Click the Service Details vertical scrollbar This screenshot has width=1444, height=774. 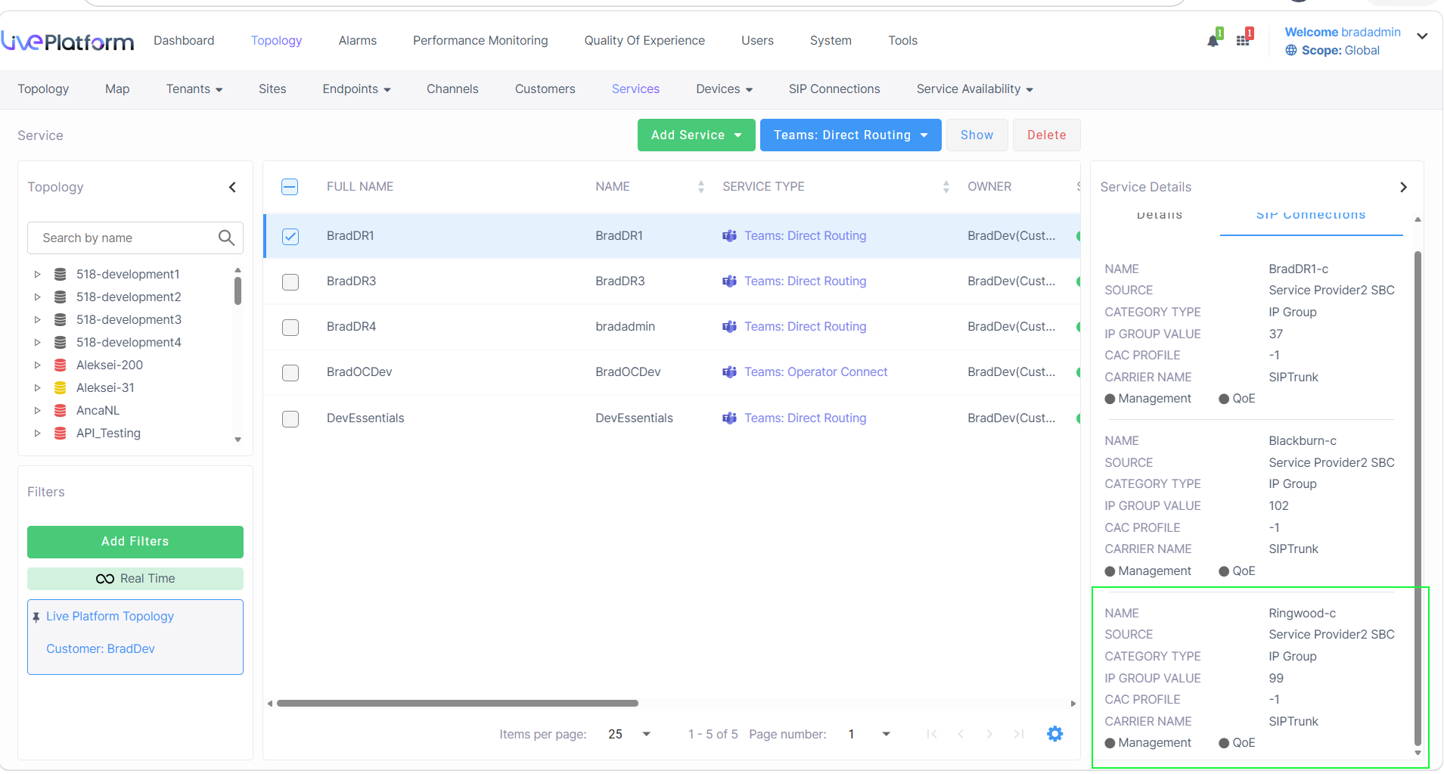1418,498
